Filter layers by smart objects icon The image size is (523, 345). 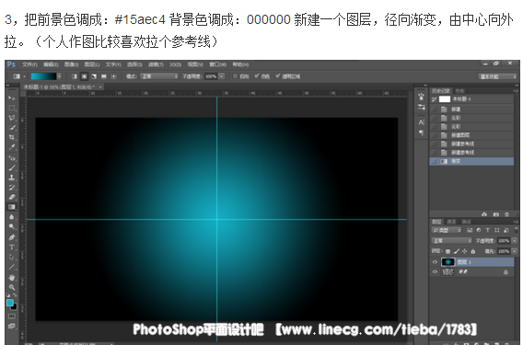[x=506, y=230]
